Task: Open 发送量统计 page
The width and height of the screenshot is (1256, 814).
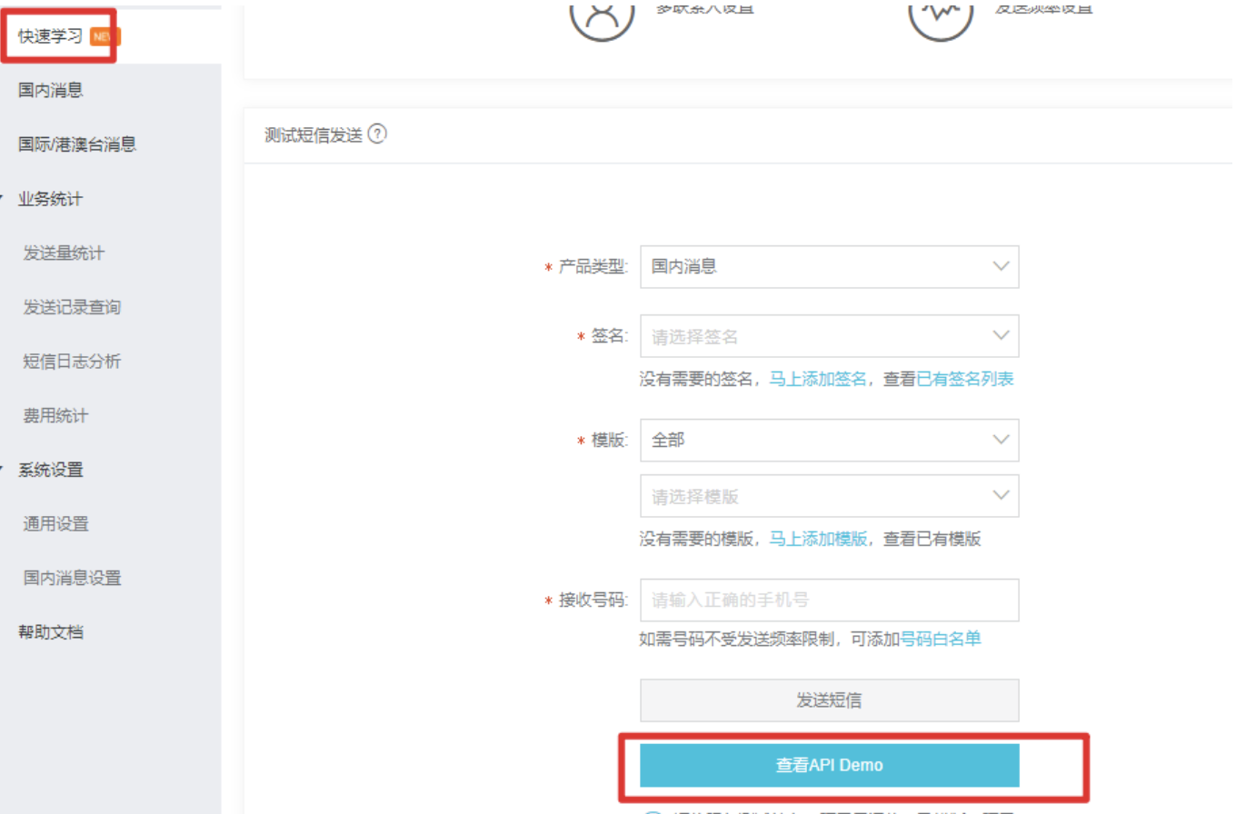Action: coord(64,253)
